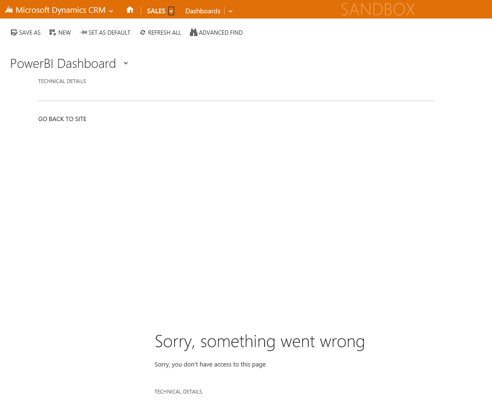Image resolution: width=492 pixels, height=404 pixels.
Task: Go to Home via house icon
Action: pos(130,10)
